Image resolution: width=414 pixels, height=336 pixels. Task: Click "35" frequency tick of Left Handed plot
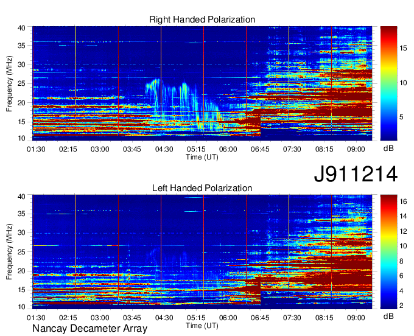pos(21,214)
